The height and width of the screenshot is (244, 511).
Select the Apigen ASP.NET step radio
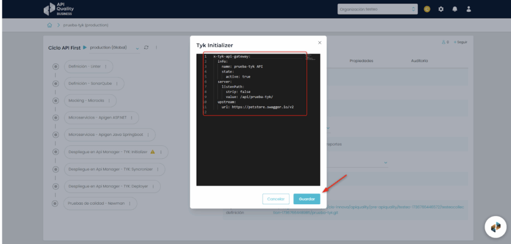[x=56, y=118]
